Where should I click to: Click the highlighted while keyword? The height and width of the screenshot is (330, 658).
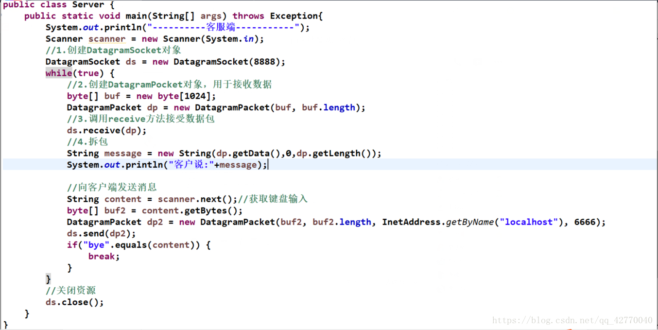click(59, 73)
